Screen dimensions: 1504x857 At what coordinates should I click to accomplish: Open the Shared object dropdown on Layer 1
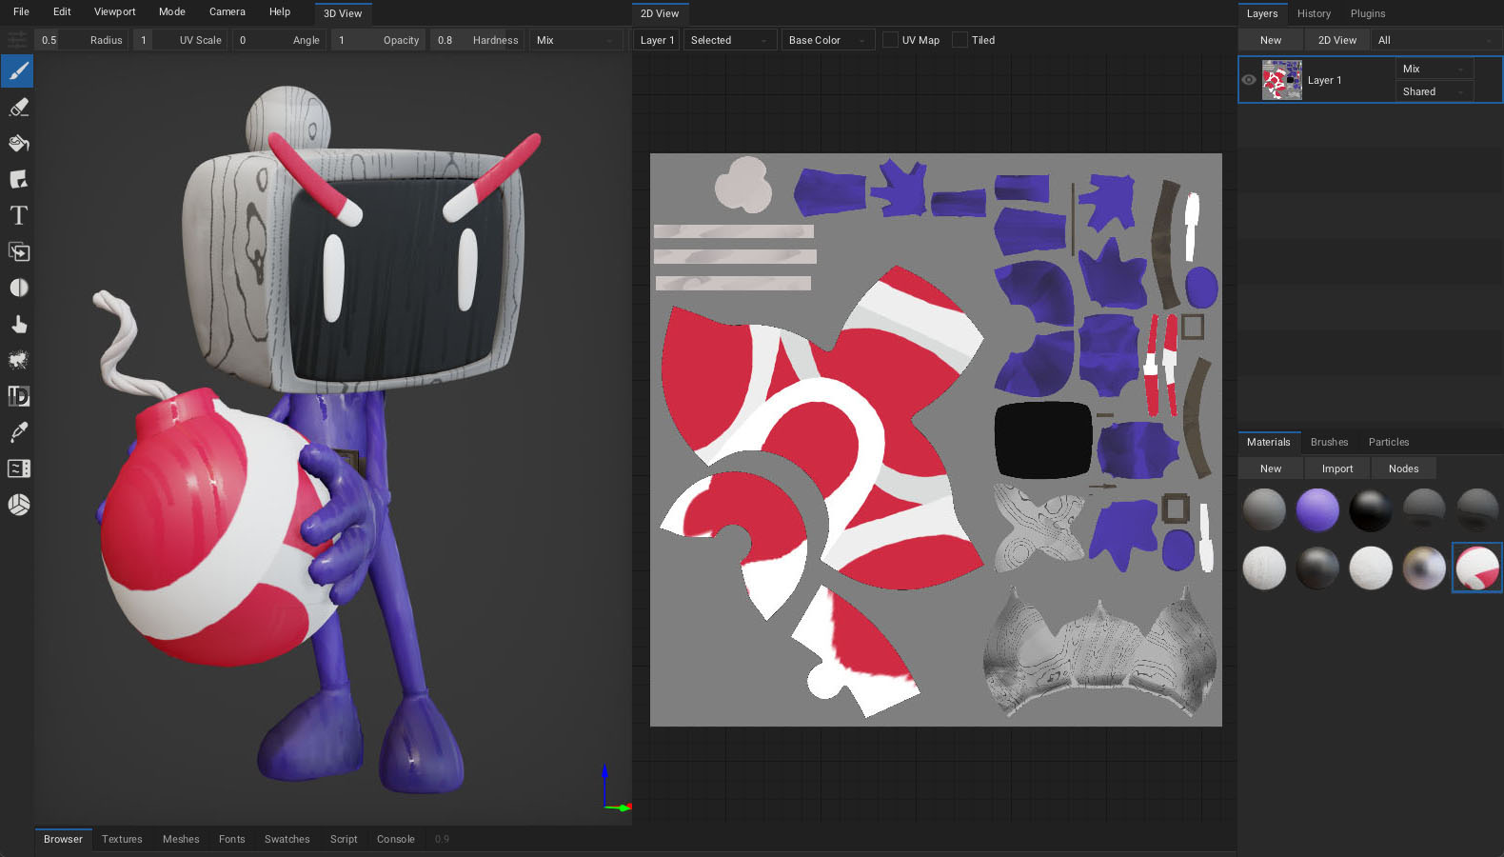(1433, 91)
